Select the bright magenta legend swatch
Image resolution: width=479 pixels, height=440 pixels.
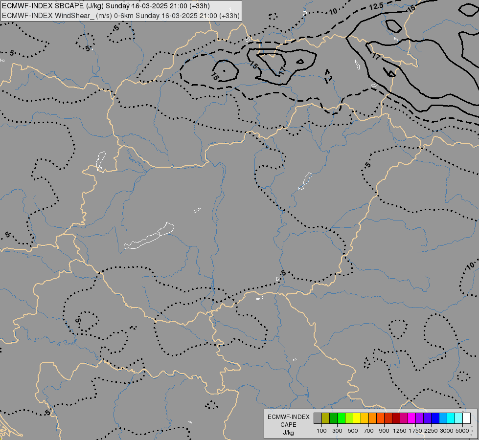[x=411, y=418]
